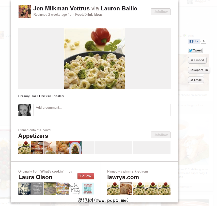
Task: Follow Laura Olson
Action: click(x=86, y=176)
